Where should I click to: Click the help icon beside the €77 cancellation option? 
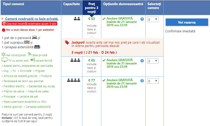[x=142, y=81]
